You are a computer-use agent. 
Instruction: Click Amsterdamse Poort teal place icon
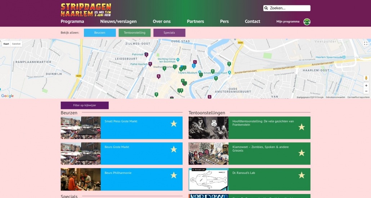[x=229, y=73]
